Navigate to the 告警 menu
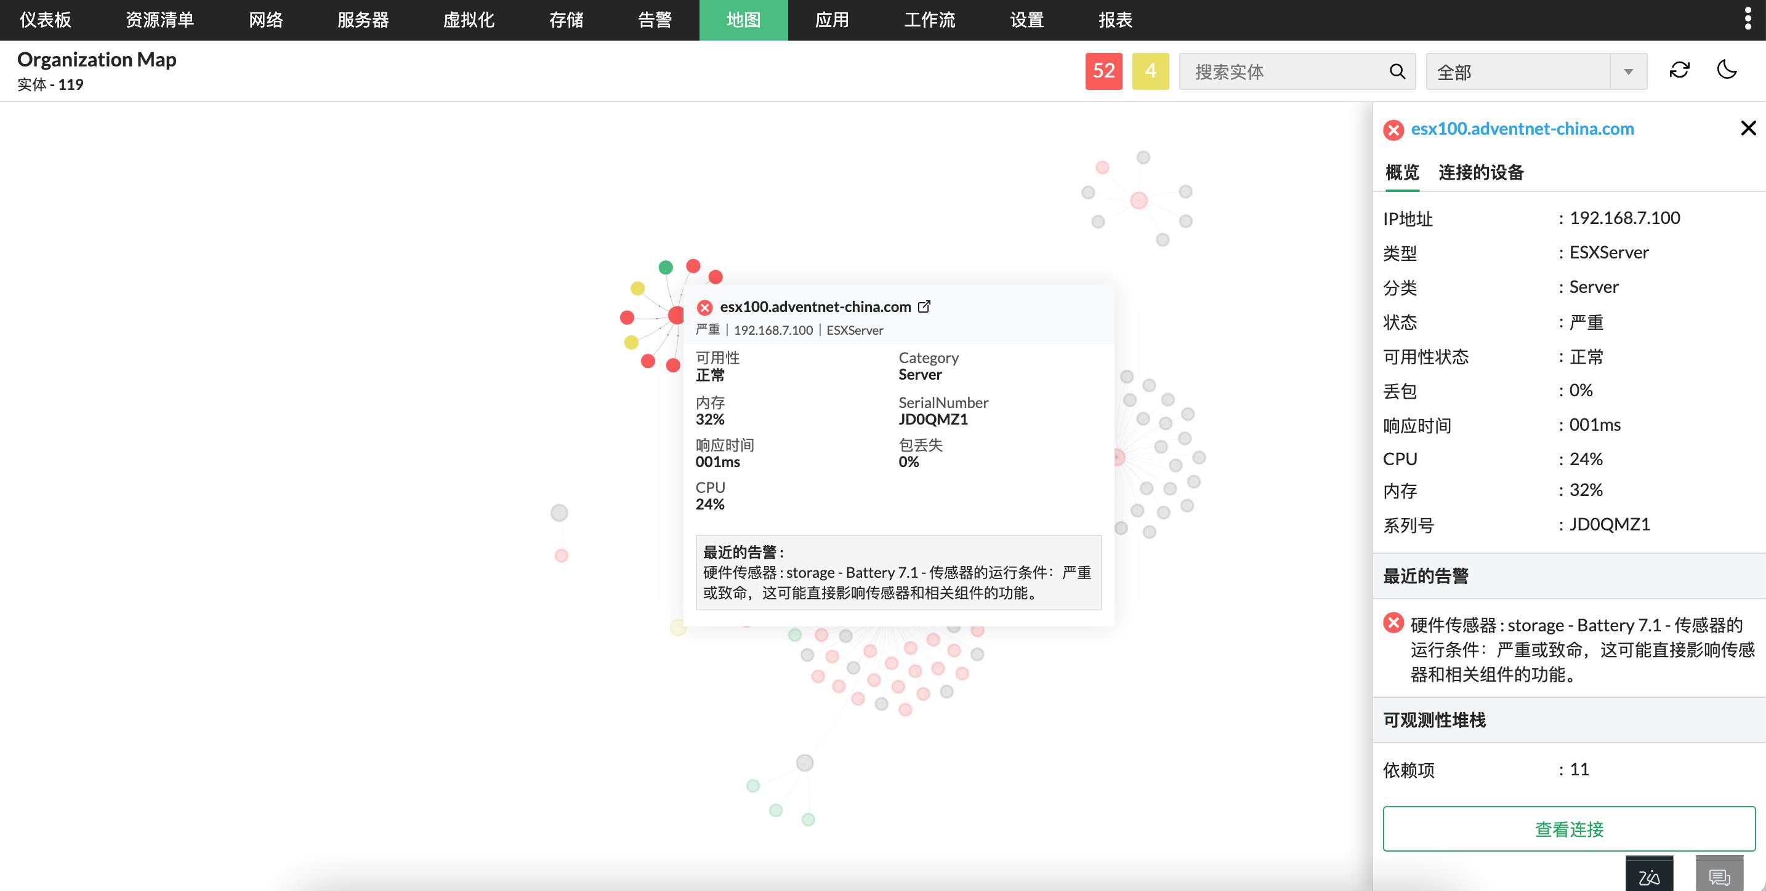This screenshot has height=891, width=1766. (x=654, y=20)
